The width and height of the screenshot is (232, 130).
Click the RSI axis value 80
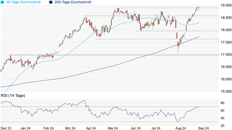coord(222,103)
